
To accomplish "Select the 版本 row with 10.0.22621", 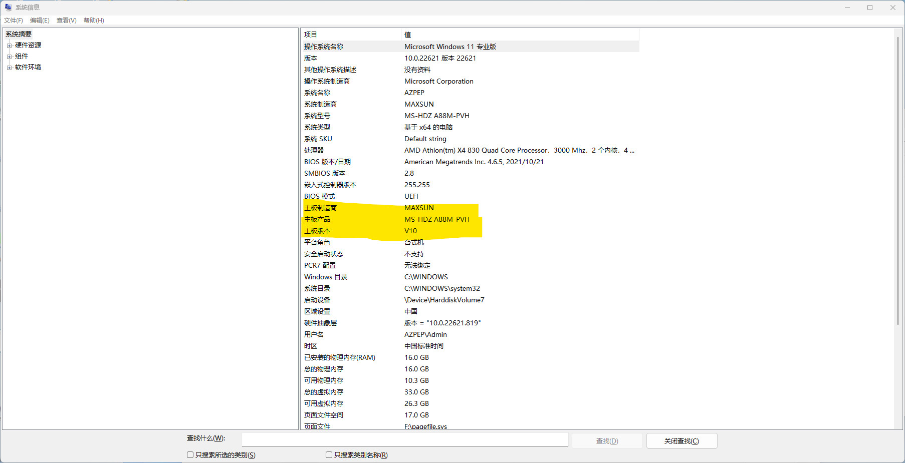I will click(x=470, y=58).
